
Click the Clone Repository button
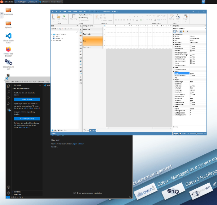point(27,119)
